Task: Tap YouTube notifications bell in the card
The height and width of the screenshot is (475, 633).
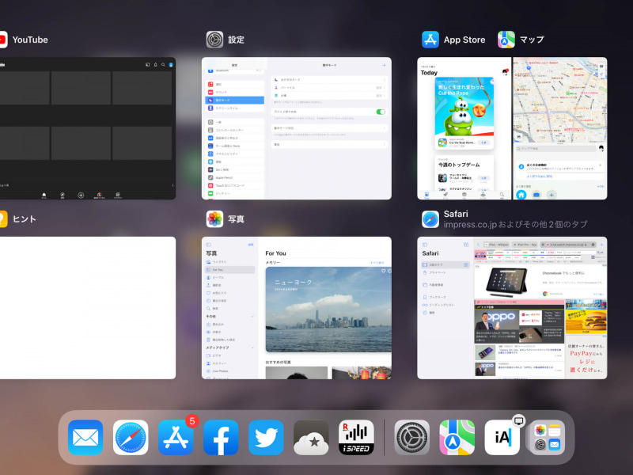Action: coord(155,65)
